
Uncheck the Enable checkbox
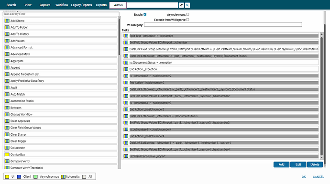145,14
